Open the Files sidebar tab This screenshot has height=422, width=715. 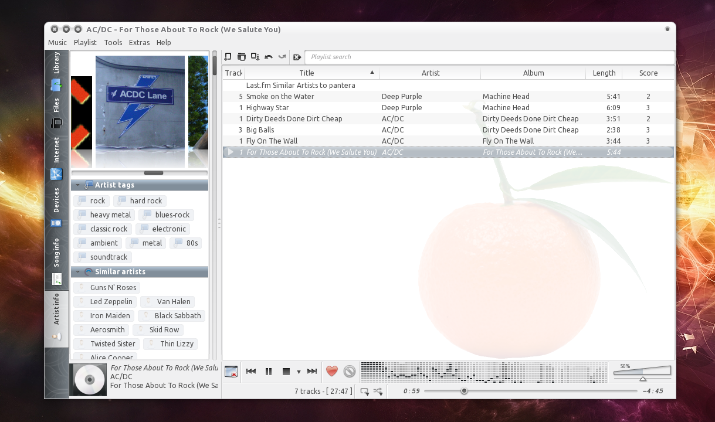[x=56, y=113]
